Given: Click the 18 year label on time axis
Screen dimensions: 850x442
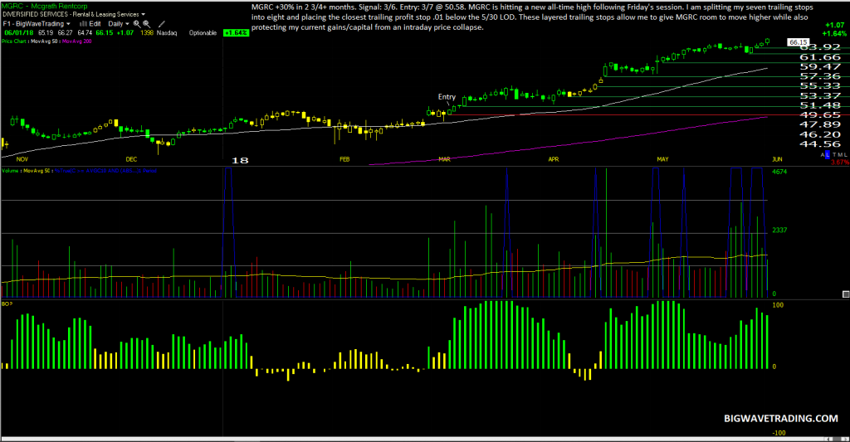Looking at the screenshot, I should point(240,160).
